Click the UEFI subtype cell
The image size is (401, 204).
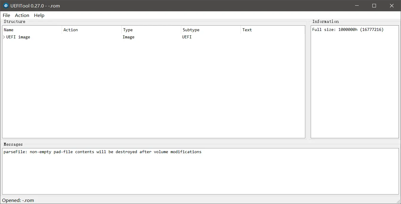(187, 37)
